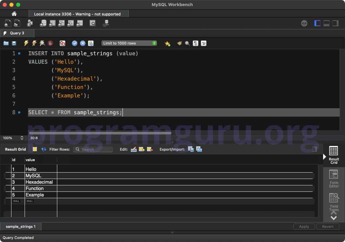This screenshot has height=242, width=345.
Task: Open Workbench preferences gear icon
Action: (x=304, y=23)
